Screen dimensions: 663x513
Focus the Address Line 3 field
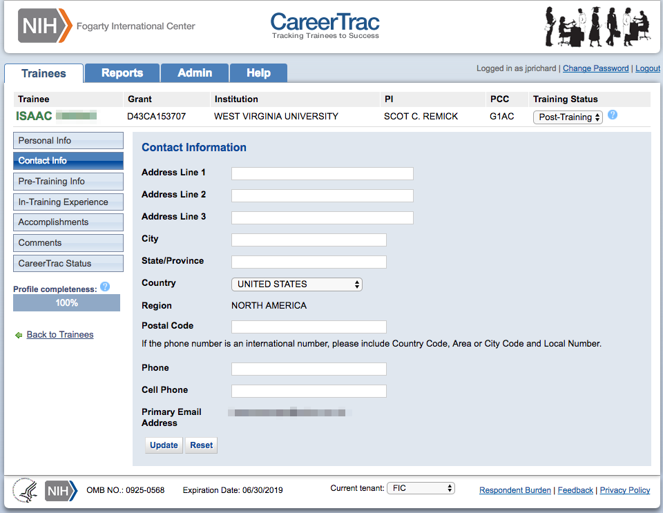(x=323, y=217)
